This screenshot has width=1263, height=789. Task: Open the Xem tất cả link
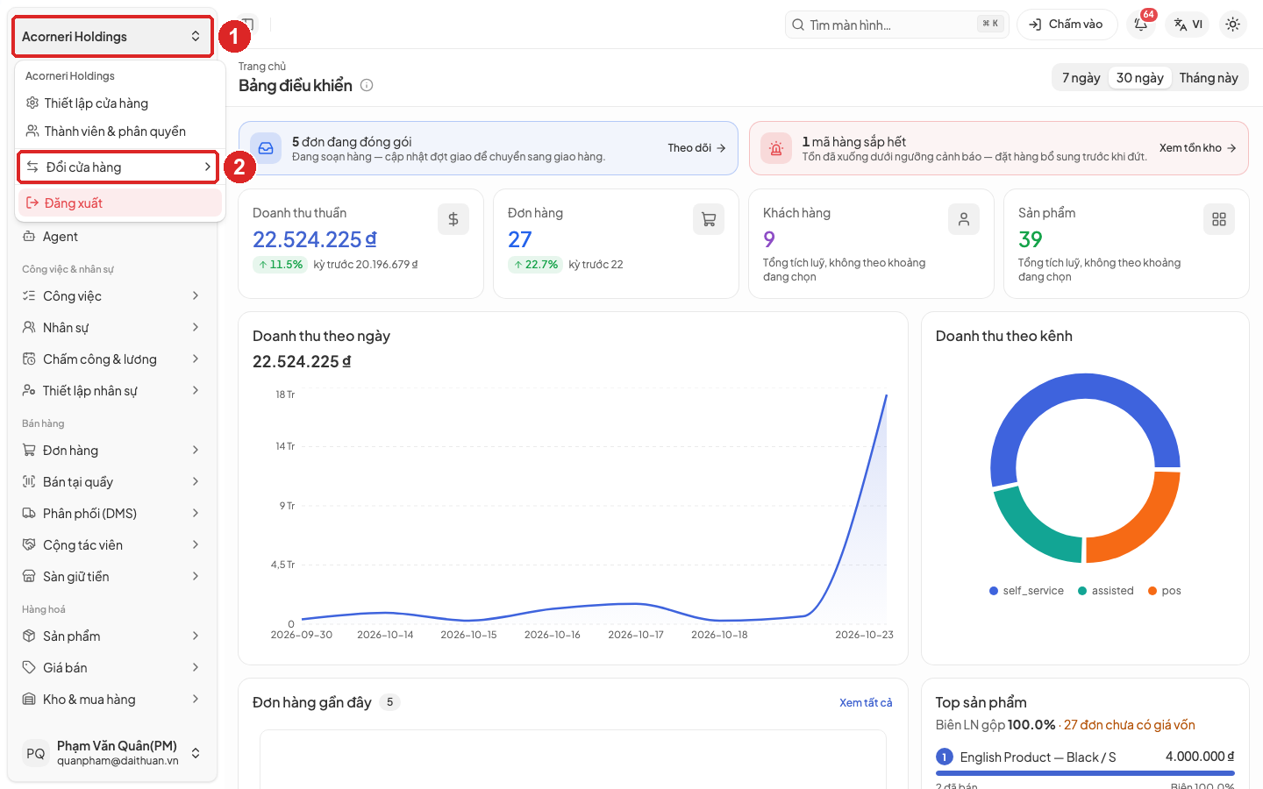pos(866,703)
